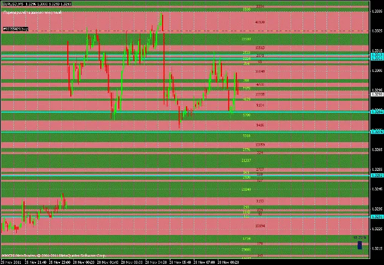
Task: Select the cyan 1.3274 price level tag
Action: (377, 131)
